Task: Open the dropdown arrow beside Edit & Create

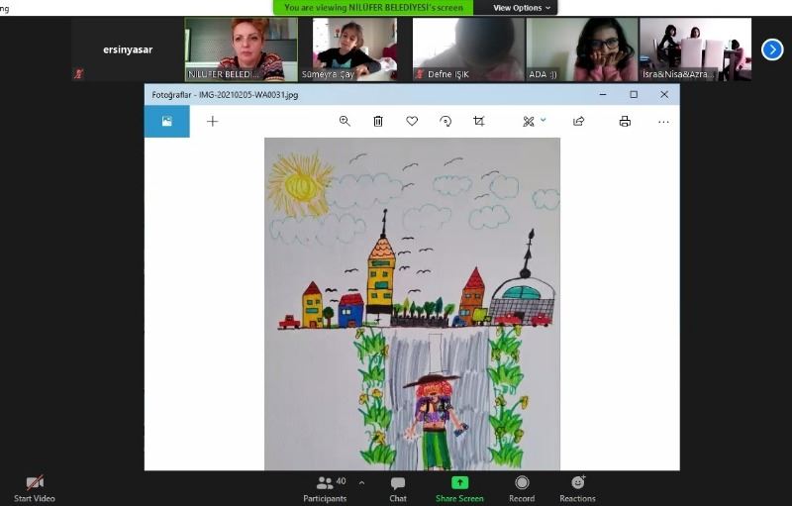Action: [x=544, y=120]
